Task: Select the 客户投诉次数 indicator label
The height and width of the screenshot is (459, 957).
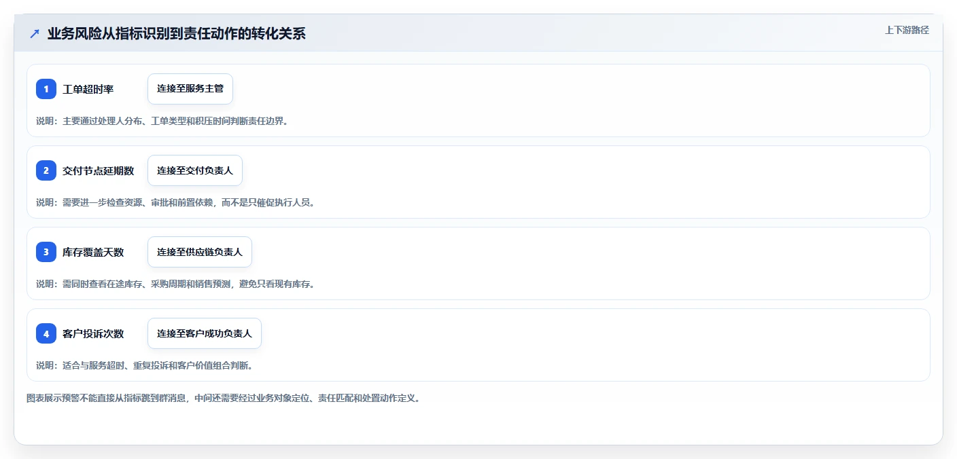Action: click(x=93, y=333)
